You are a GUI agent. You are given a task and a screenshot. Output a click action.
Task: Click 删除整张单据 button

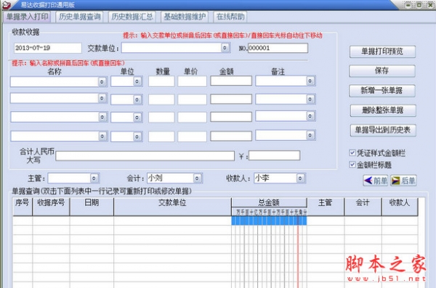pyautogui.click(x=383, y=110)
